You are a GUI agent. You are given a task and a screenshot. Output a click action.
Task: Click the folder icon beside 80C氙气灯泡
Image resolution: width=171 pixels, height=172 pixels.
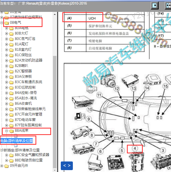tap(11, 39)
